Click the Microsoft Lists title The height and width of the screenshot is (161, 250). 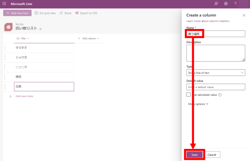pyautogui.click(x=21, y=4)
